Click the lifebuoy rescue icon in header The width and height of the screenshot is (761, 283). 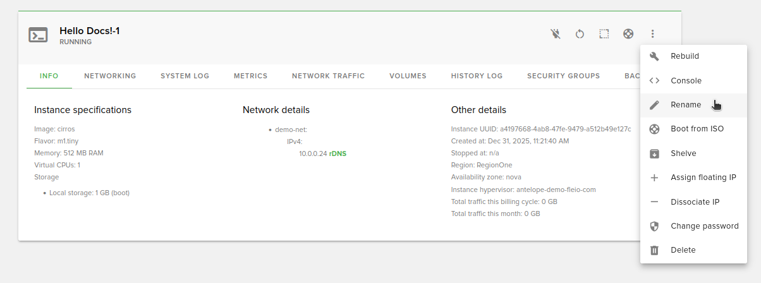[x=628, y=34]
